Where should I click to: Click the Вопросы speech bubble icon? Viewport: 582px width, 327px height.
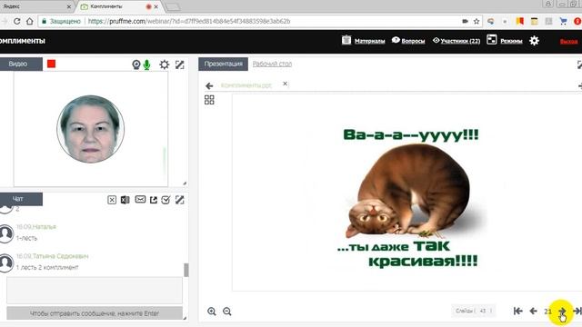pos(396,40)
